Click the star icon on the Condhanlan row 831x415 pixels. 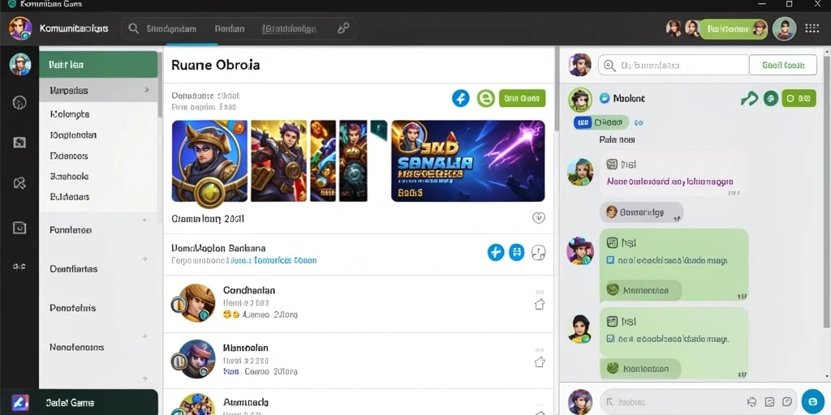540,305
